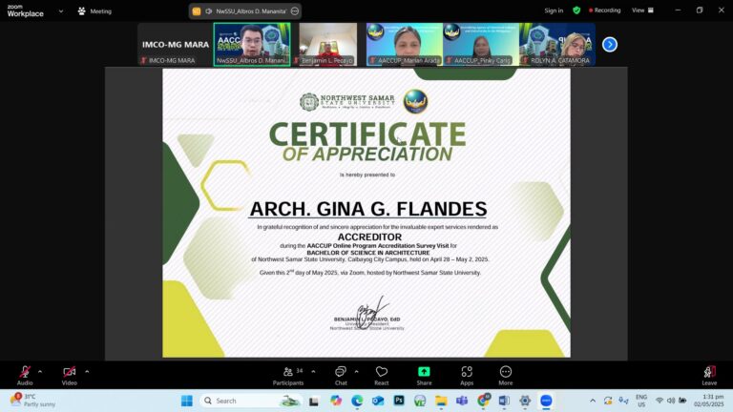Click the yellow sharing indicator icon
Viewport: 733px width, 412px height.
(x=197, y=11)
